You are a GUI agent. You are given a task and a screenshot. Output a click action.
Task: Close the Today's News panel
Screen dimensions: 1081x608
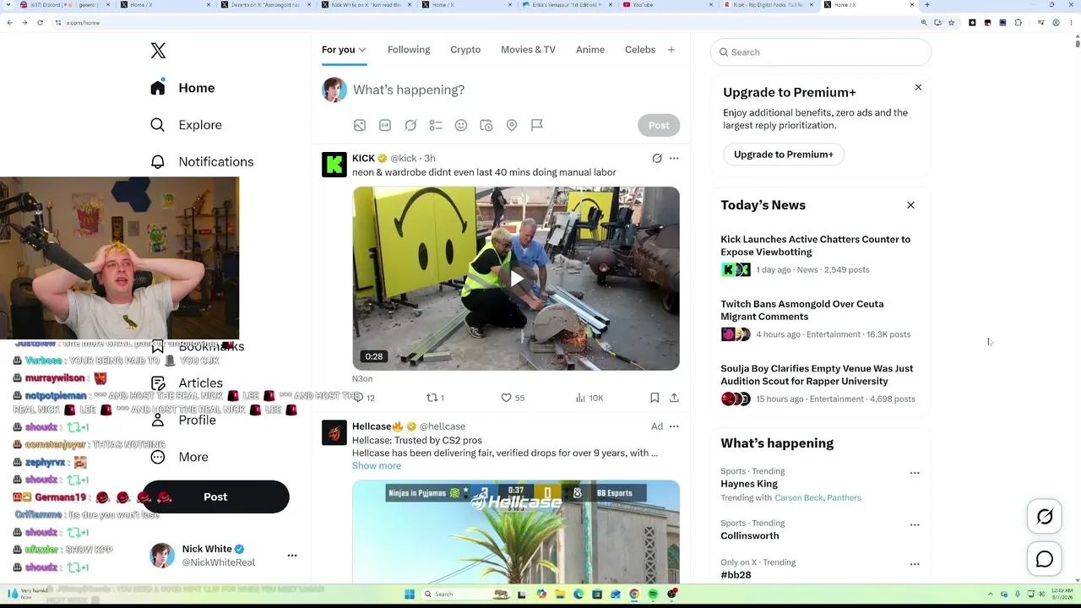pos(910,205)
